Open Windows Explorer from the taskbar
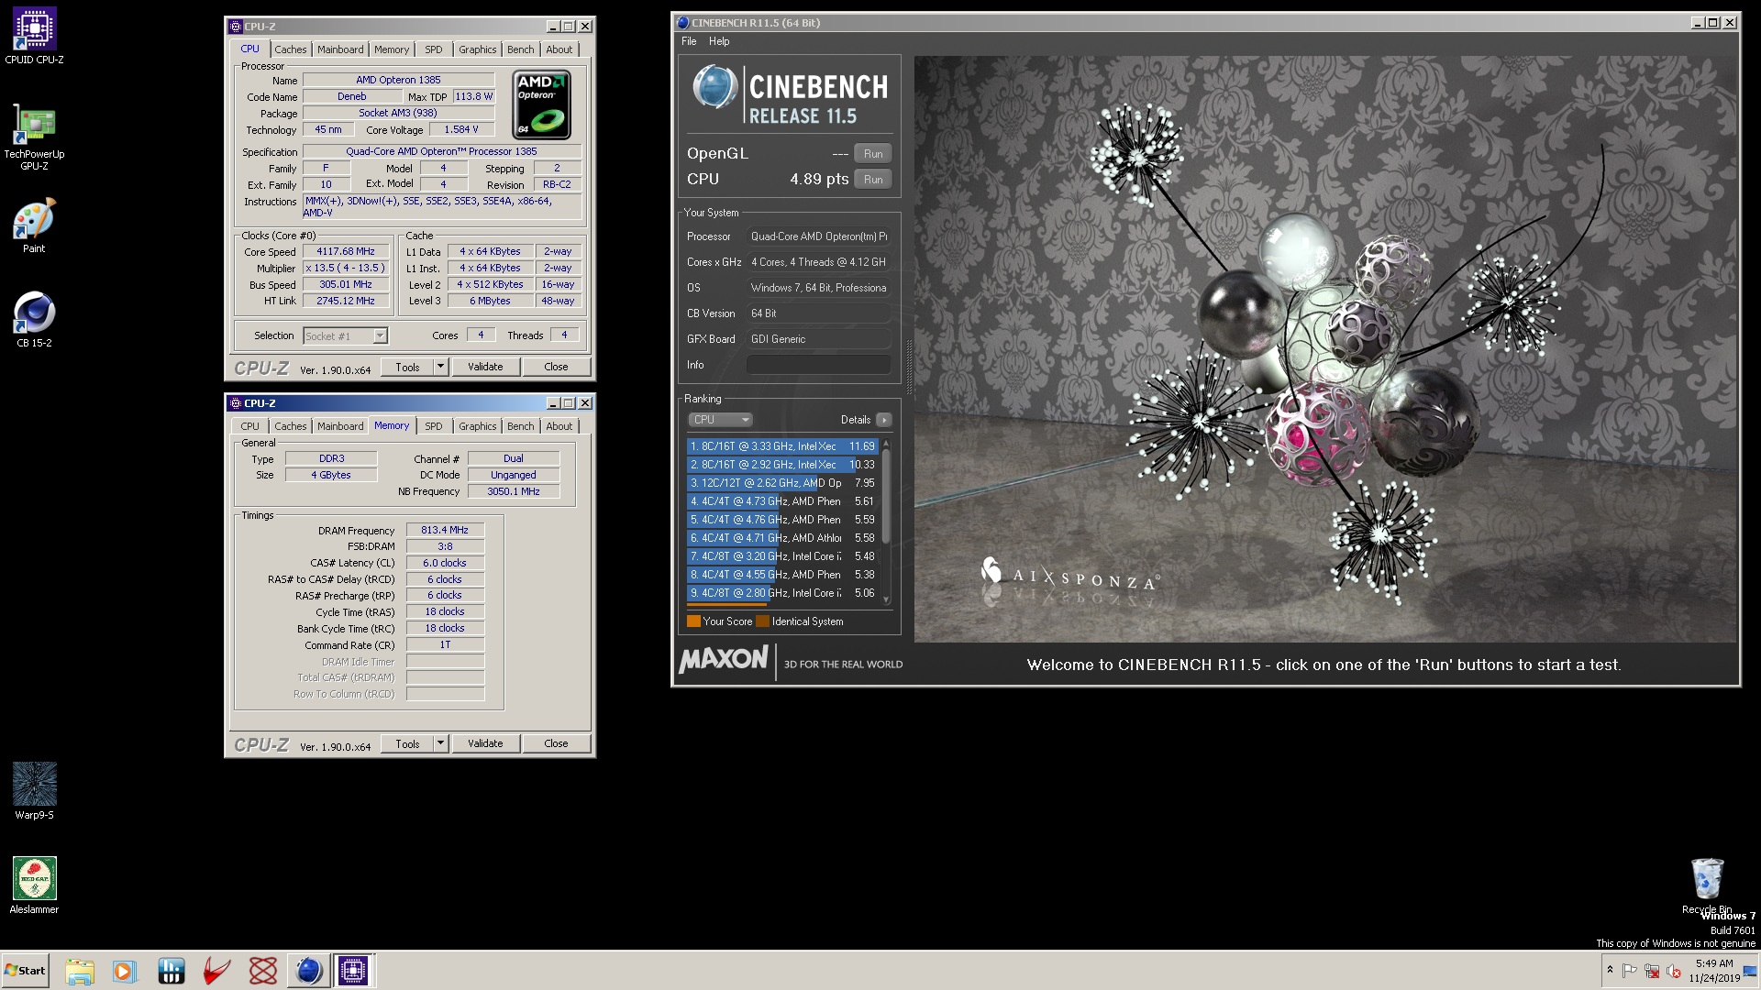The image size is (1761, 990). (x=80, y=971)
